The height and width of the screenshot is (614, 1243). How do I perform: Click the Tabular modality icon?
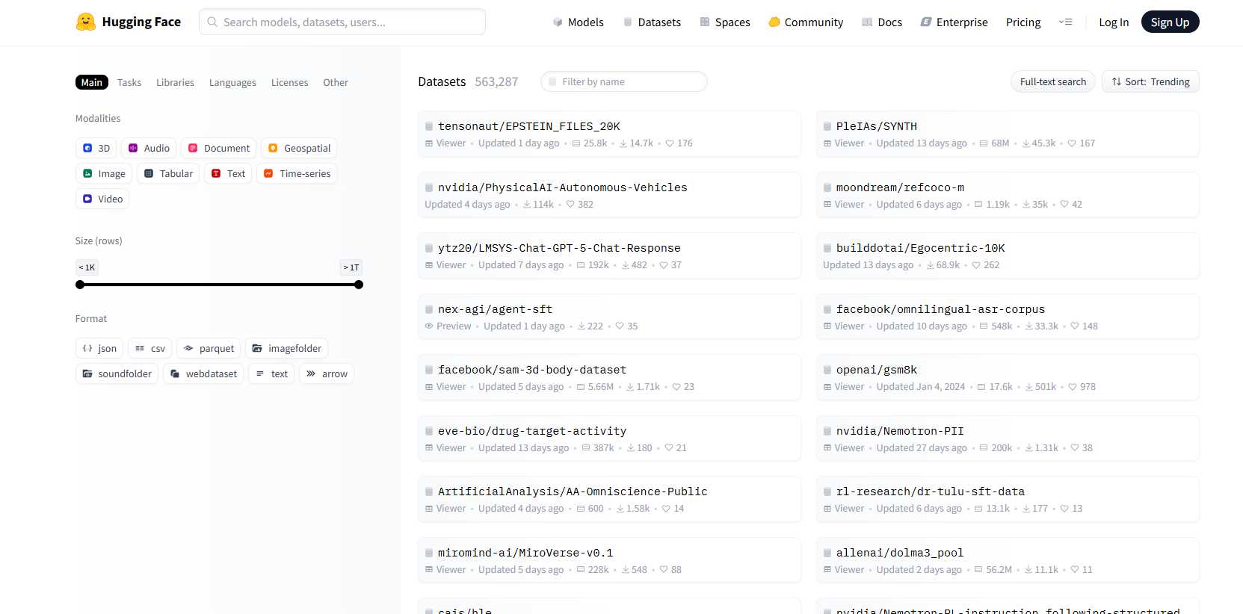pos(149,173)
